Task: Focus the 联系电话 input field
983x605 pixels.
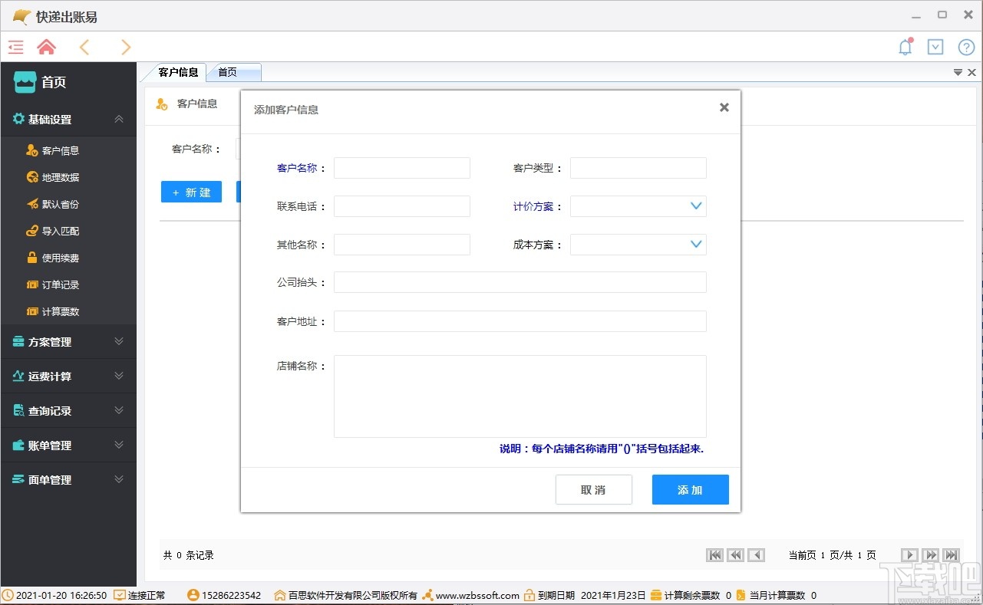Action: (402, 206)
